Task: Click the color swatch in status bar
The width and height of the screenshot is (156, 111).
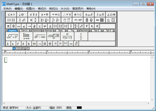Action: (x=79, y=108)
